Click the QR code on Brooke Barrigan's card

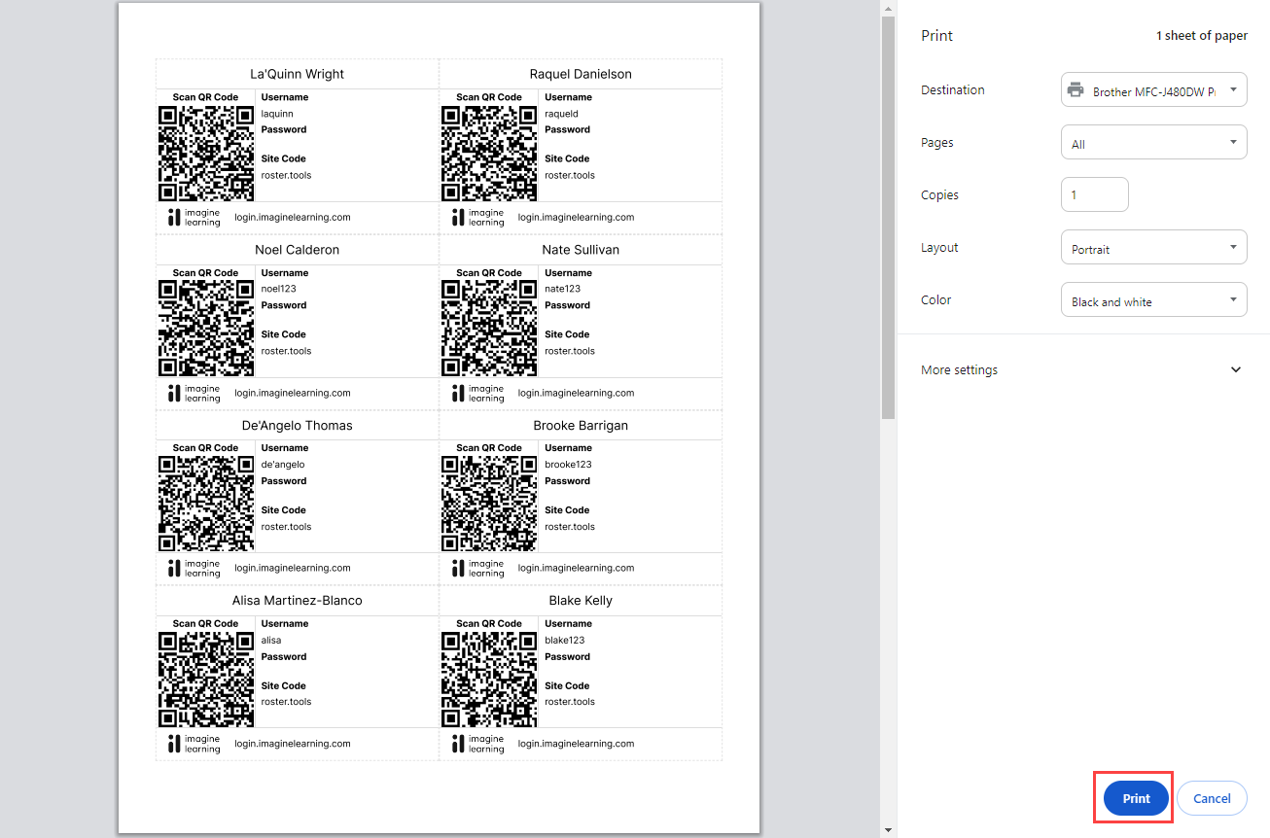click(488, 504)
